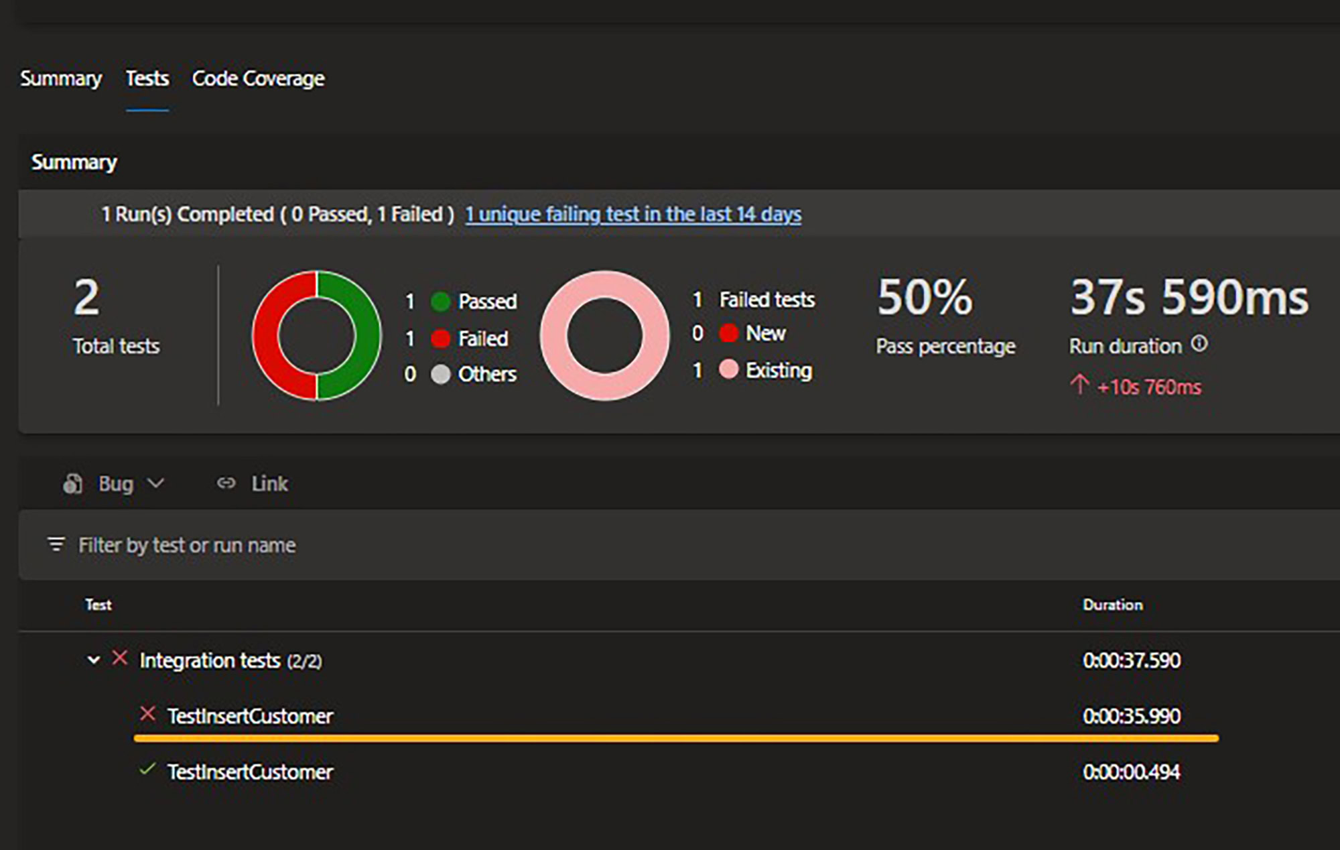Image resolution: width=1340 pixels, height=850 pixels.
Task: Click the filter funnel icon
Action: point(56,544)
